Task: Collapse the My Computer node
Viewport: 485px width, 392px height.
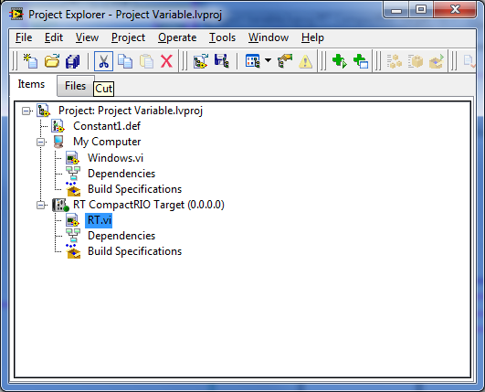Action: (x=40, y=143)
